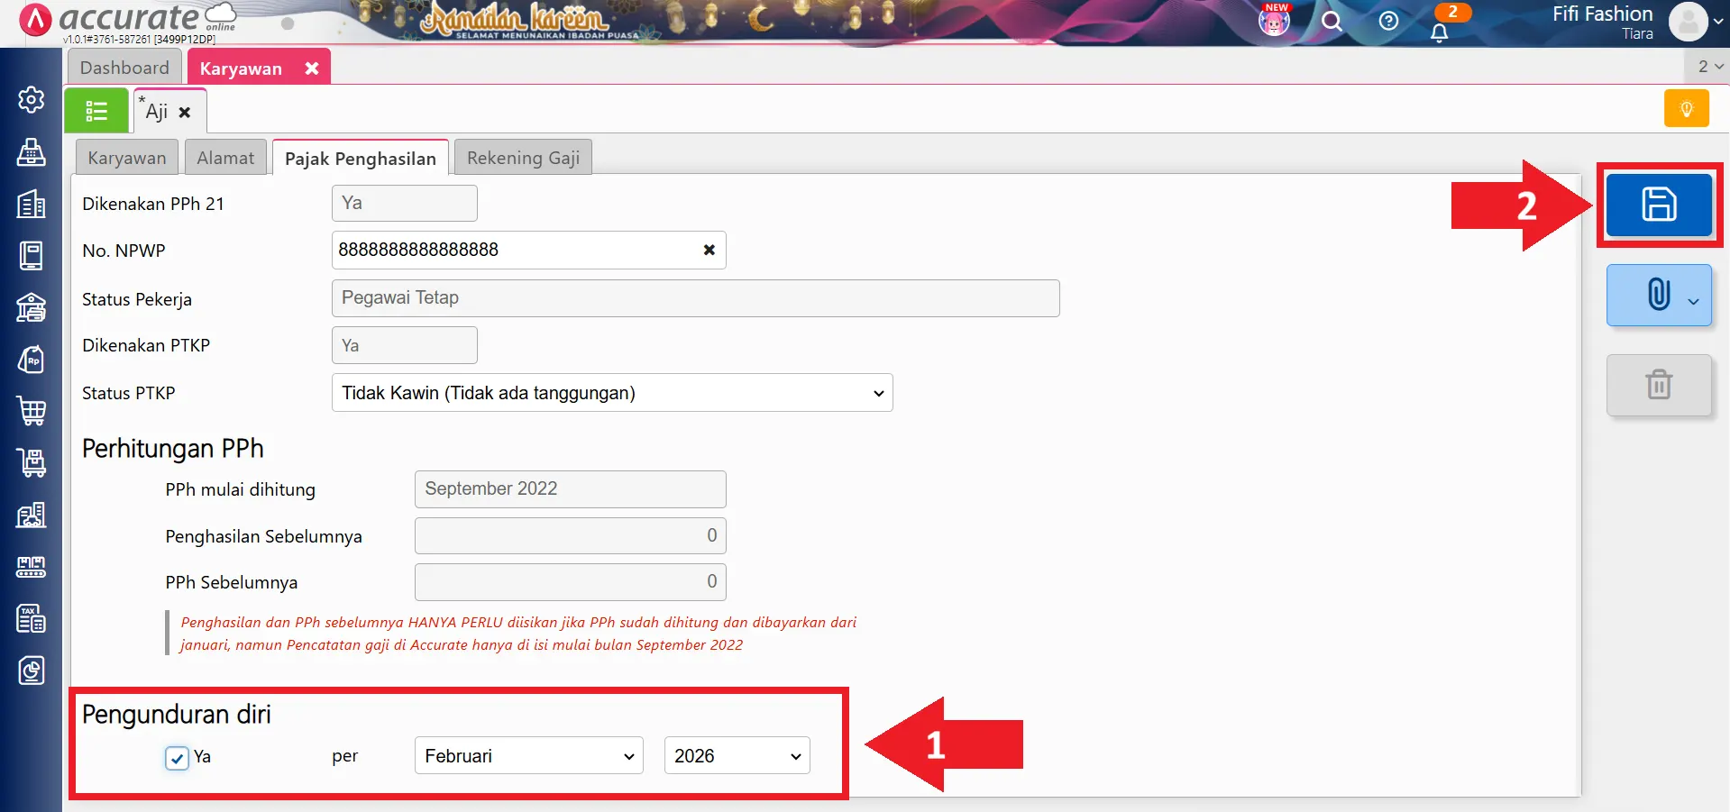Click the yellow lightbulb tips button
This screenshot has width=1730, height=812.
point(1686,109)
